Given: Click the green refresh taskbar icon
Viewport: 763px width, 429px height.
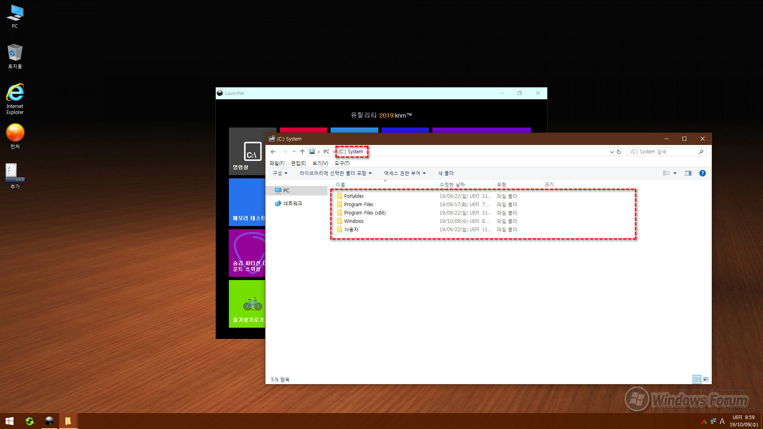Looking at the screenshot, I should [x=29, y=421].
